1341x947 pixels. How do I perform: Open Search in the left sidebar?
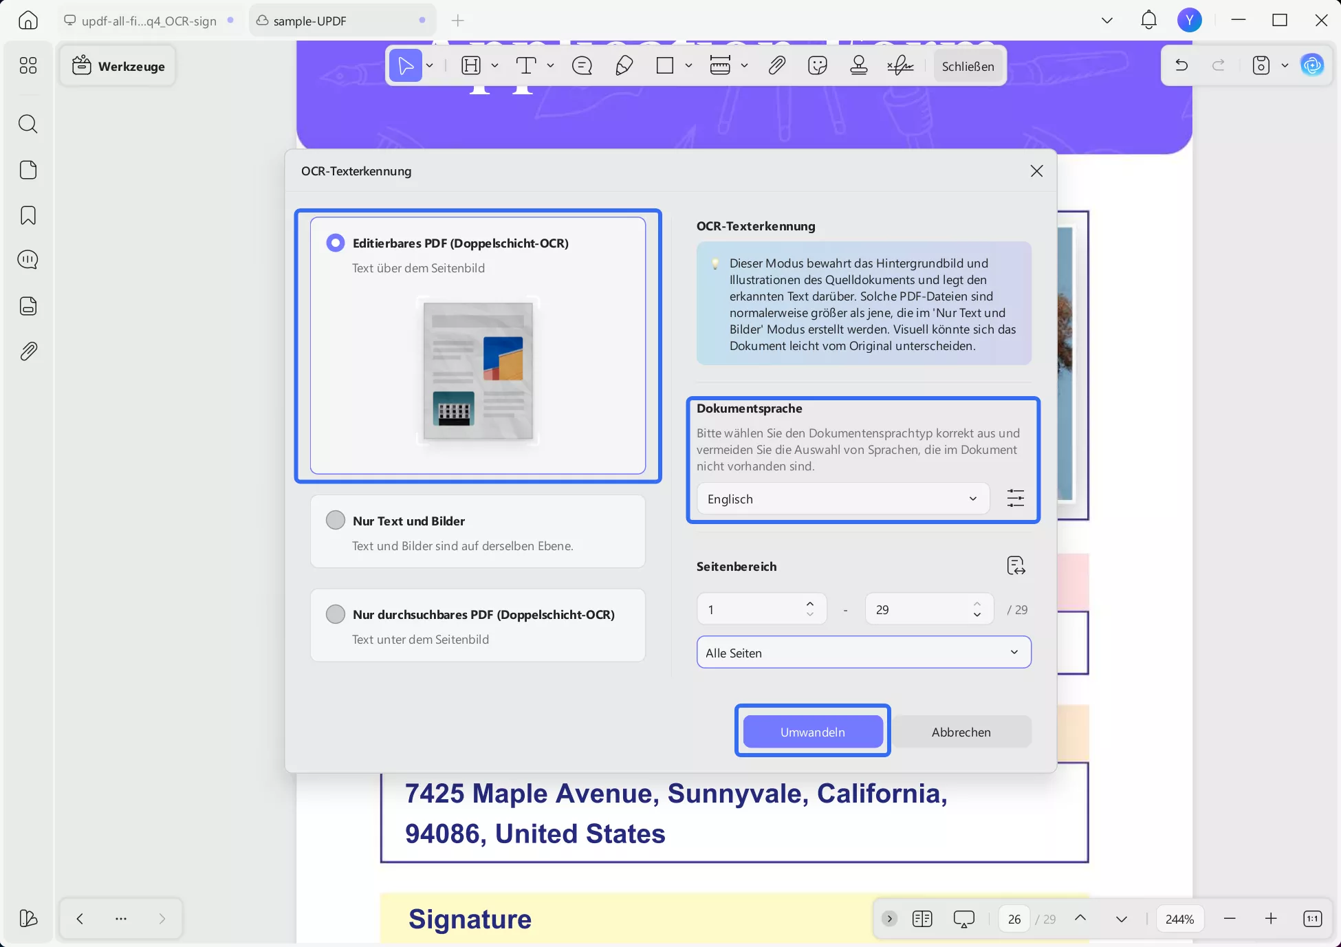(x=28, y=124)
